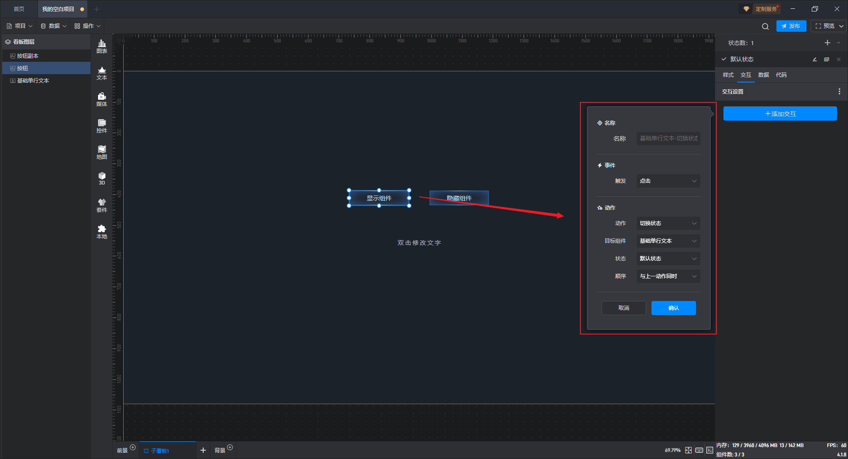The width and height of the screenshot is (848, 459).
Task: Open the 地图 map components icon
Action: [102, 152]
